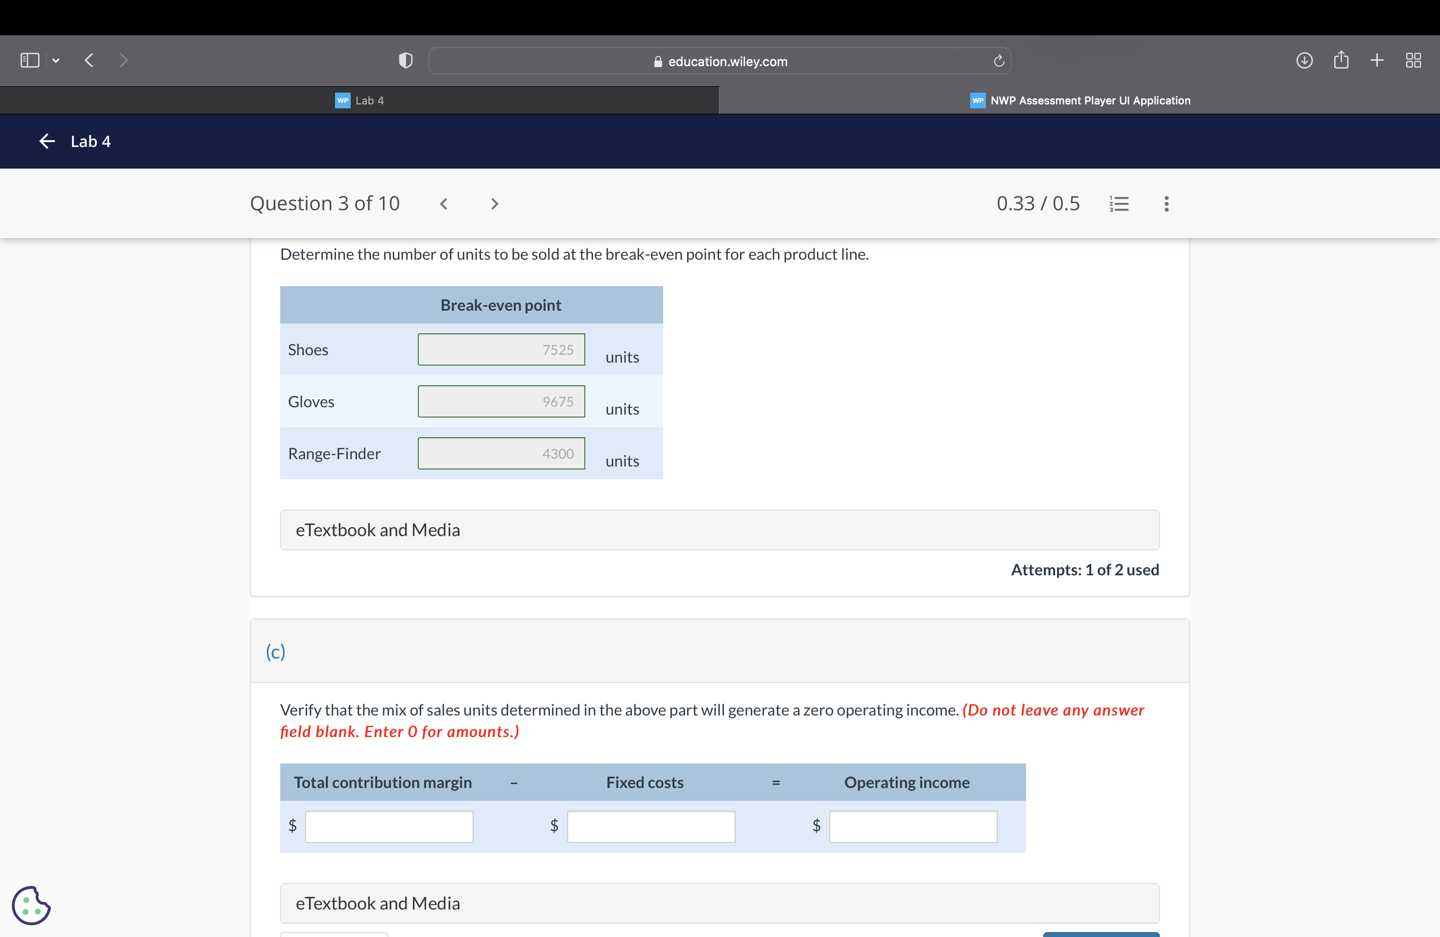Open the question list icon
This screenshot has width=1440, height=937.
coord(1119,204)
